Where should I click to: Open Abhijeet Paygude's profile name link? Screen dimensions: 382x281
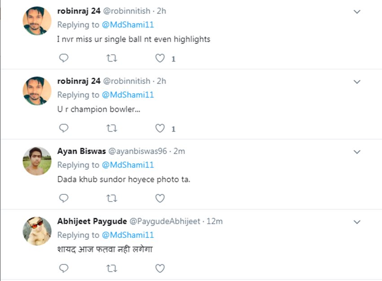click(x=92, y=221)
